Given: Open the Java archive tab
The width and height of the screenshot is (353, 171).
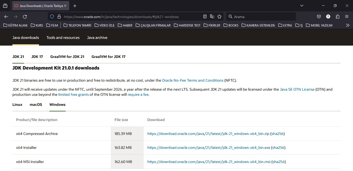Looking at the screenshot, I should pos(97,38).
